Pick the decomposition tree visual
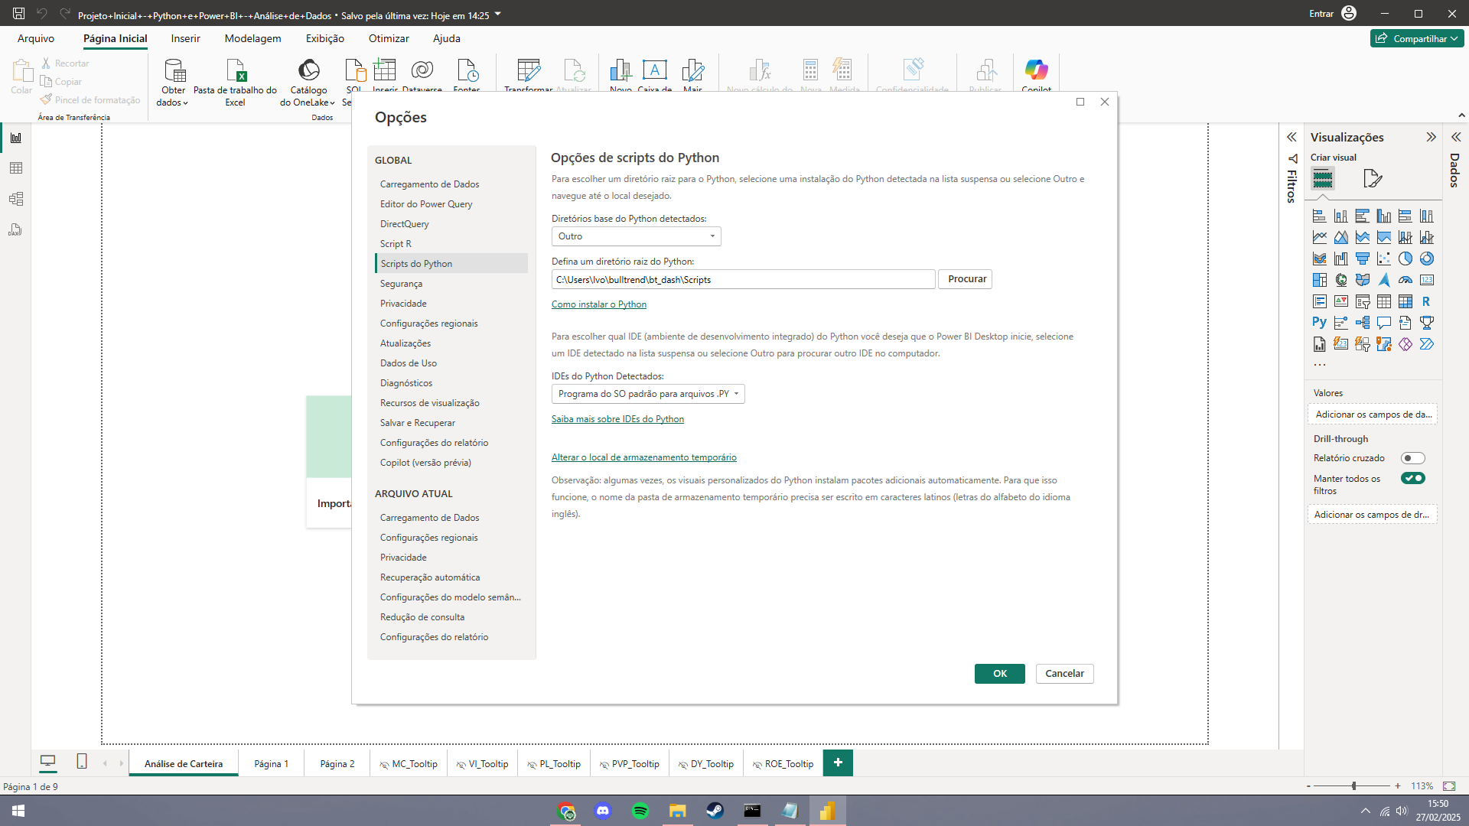Screen dimensions: 1469x826 point(1363,323)
